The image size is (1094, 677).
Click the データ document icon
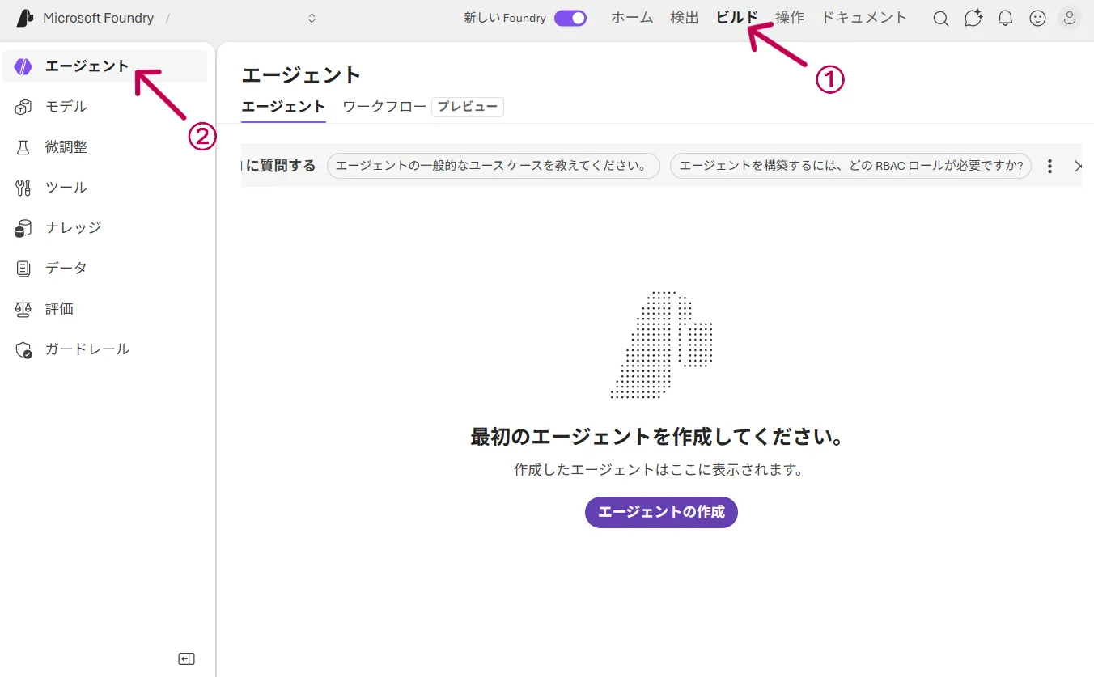(23, 269)
